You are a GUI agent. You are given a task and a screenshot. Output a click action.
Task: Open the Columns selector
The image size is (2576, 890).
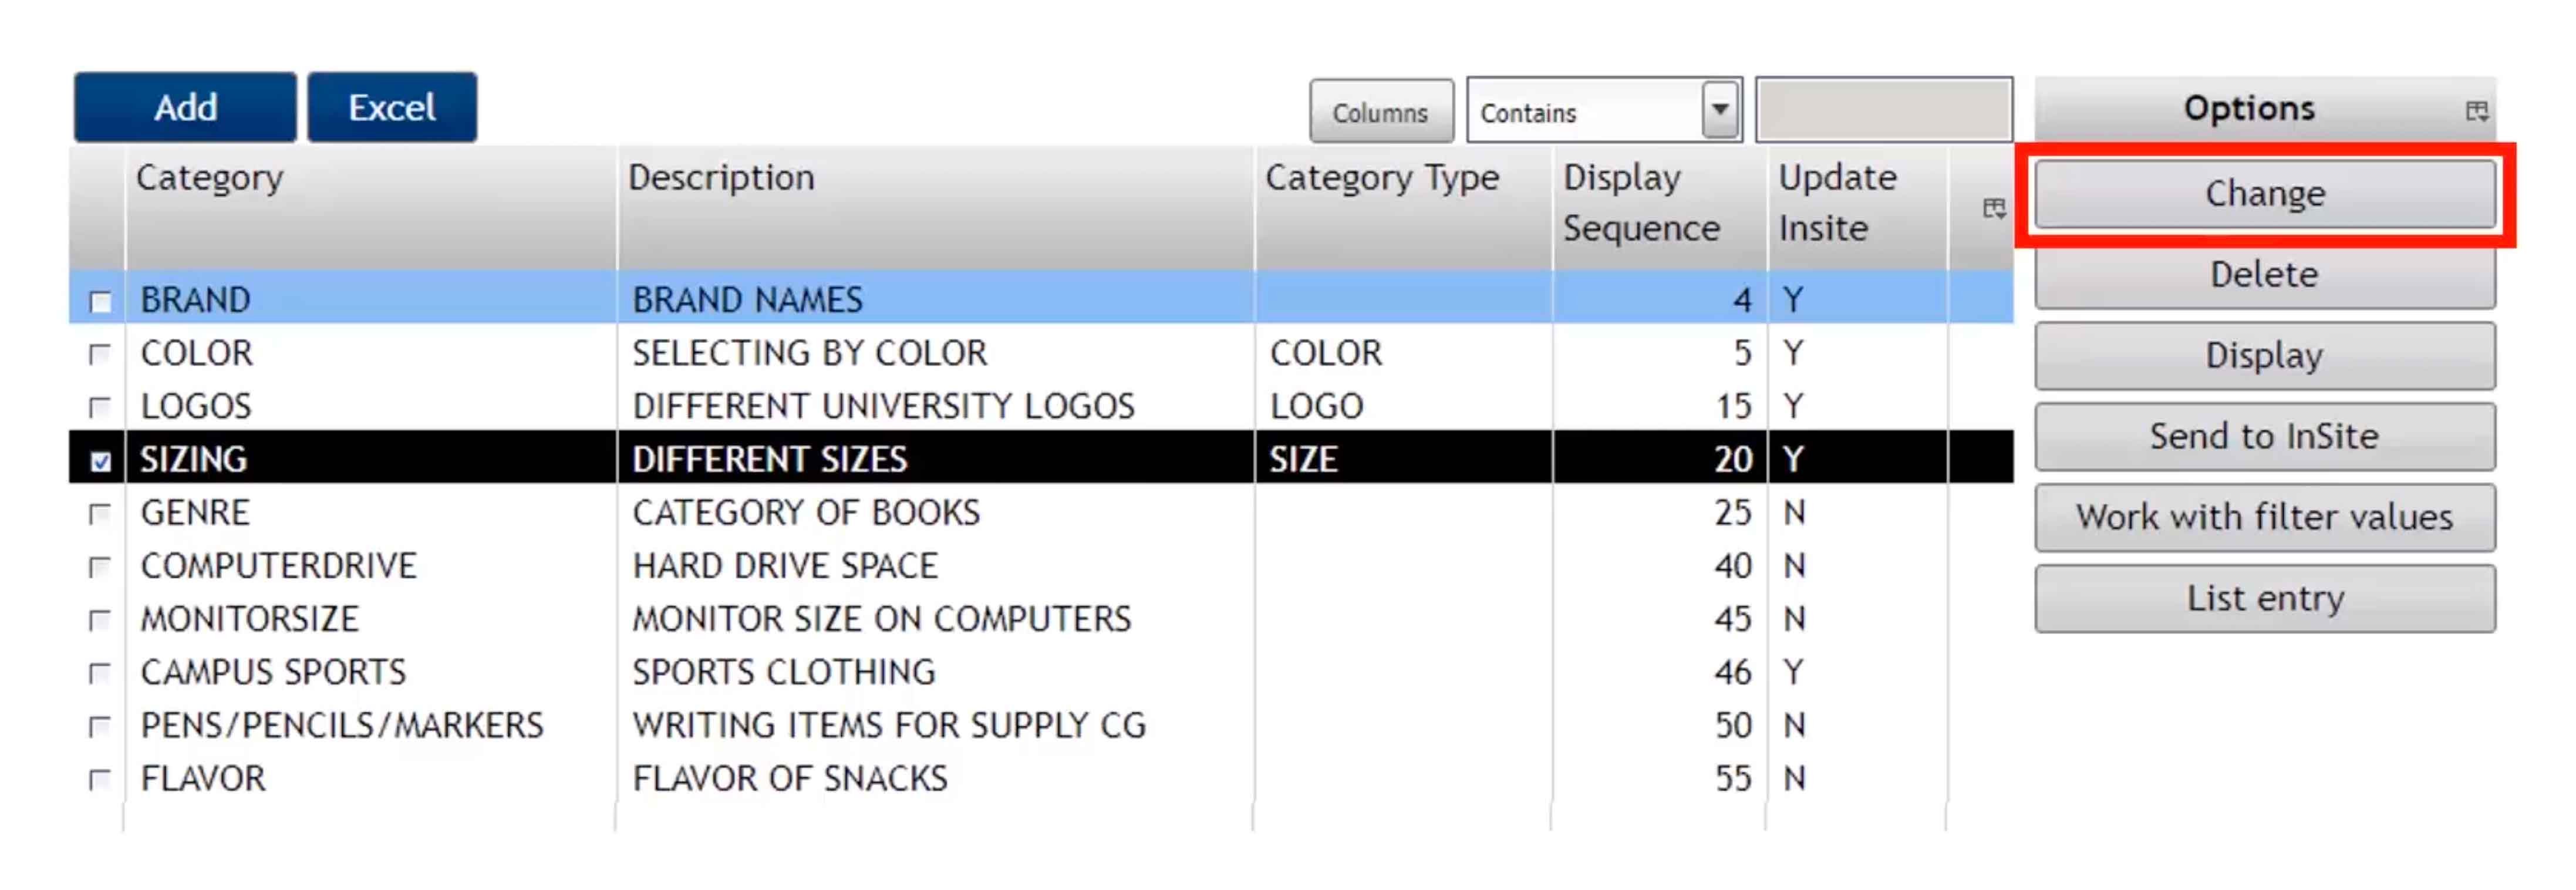[x=1380, y=112]
